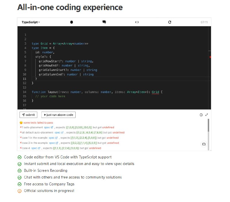Open the chat bubble icon in toolbar
The width and height of the screenshot is (230, 202).
104,22
